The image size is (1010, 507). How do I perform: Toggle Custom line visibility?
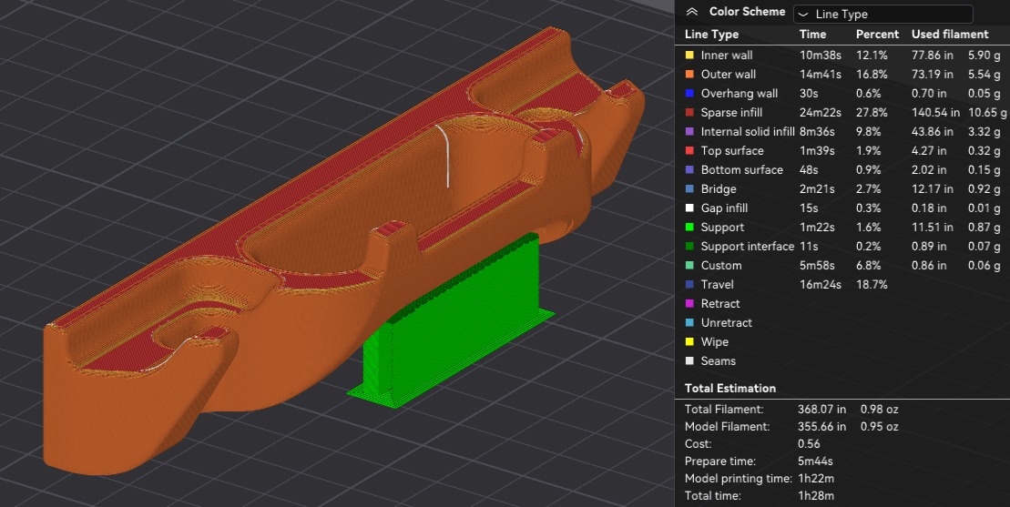tap(721, 265)
